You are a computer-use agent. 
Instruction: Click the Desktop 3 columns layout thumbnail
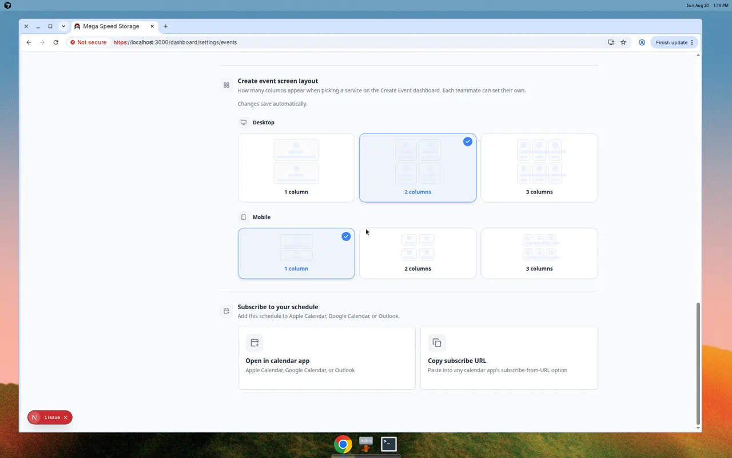click(539, 161)
